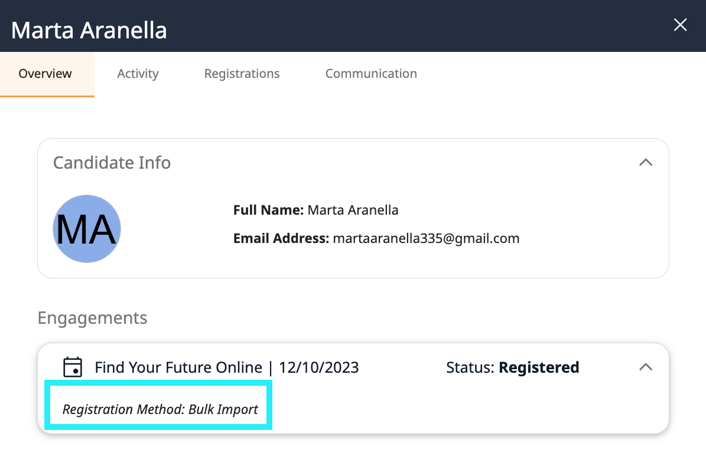Click the 12/10/2023 engagement date
This screenshot has height=450, width=706.
[319, 367]
